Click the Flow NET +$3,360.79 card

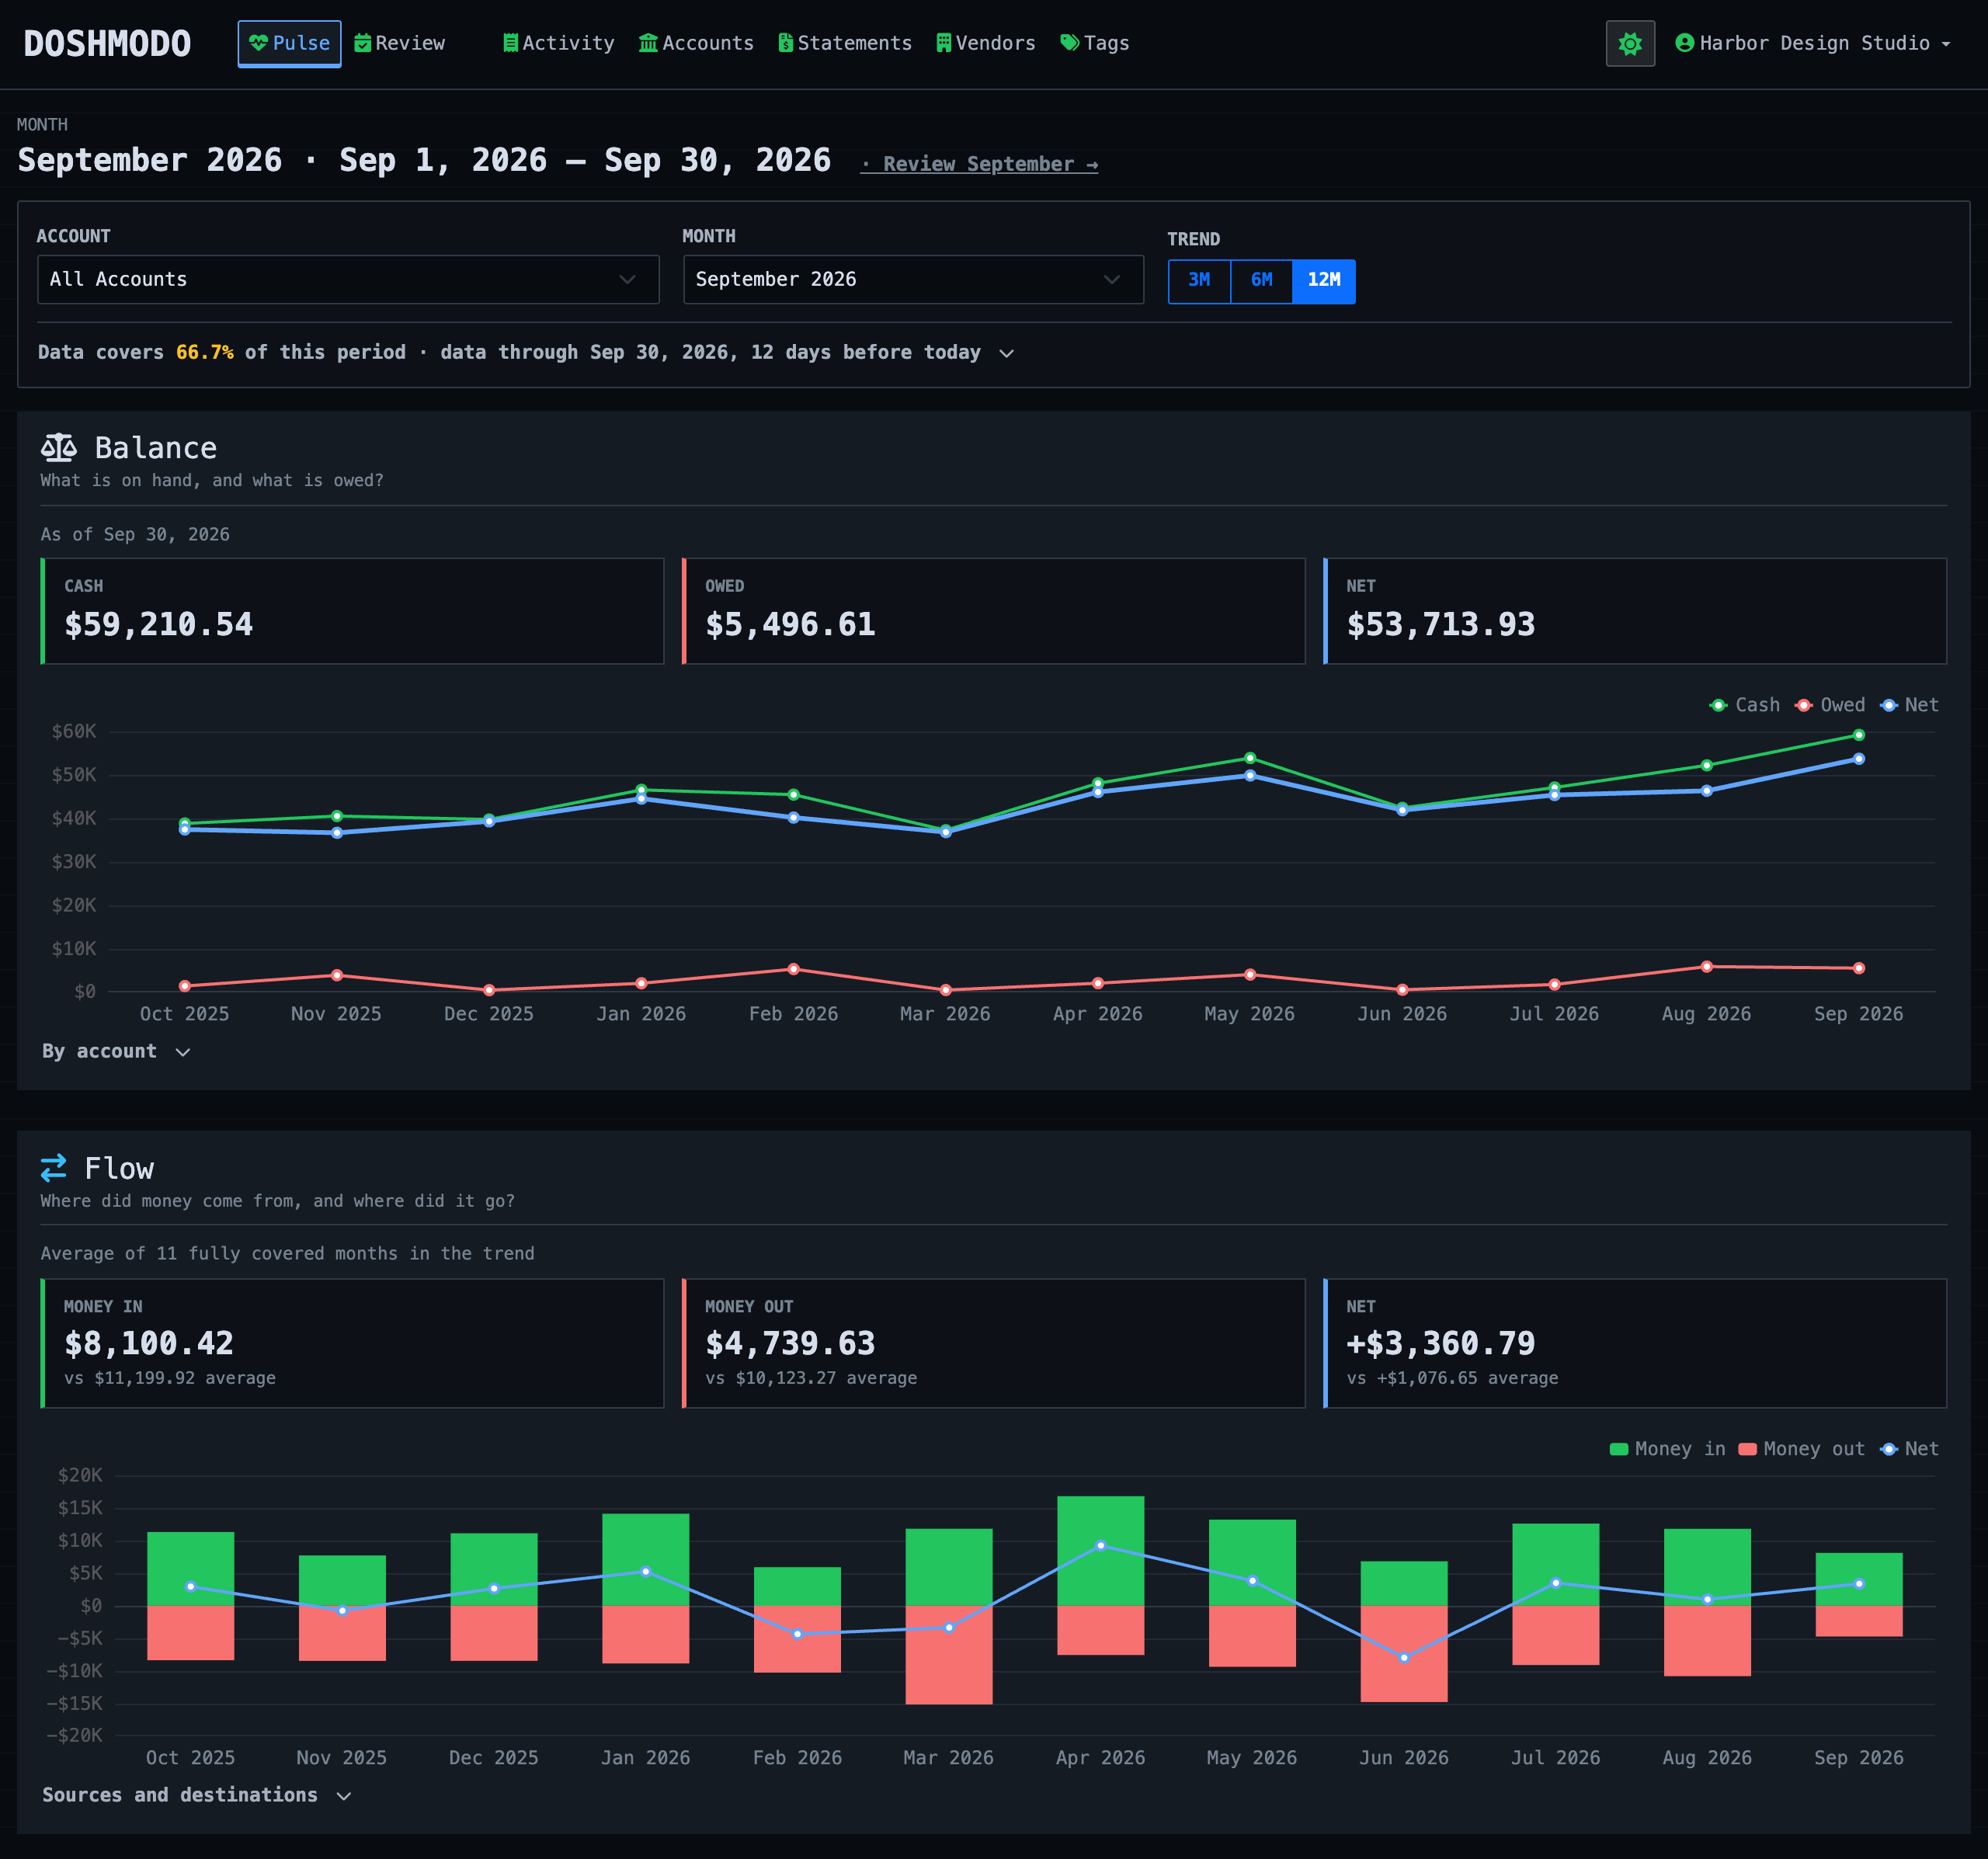(x=1635, y=1343)
